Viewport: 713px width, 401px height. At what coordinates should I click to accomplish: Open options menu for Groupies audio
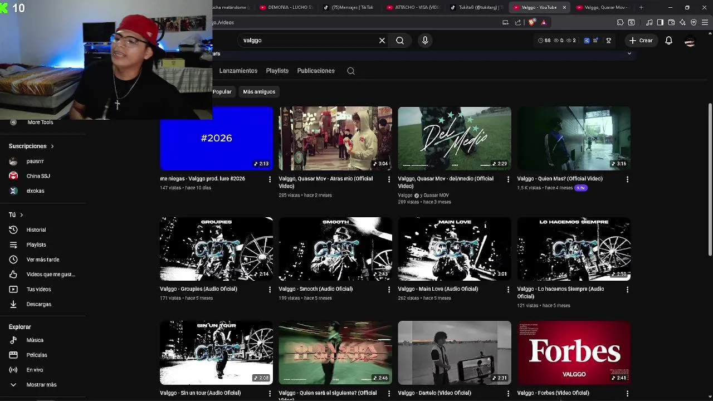(270, 290)
